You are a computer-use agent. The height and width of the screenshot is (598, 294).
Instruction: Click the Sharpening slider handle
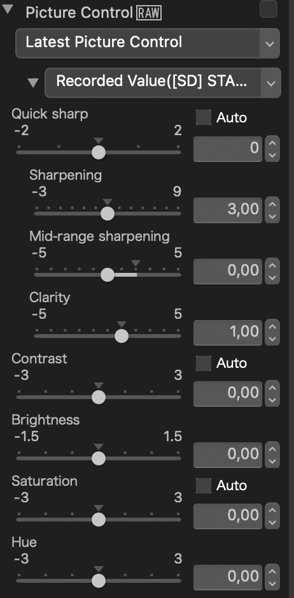pos(108,214)
